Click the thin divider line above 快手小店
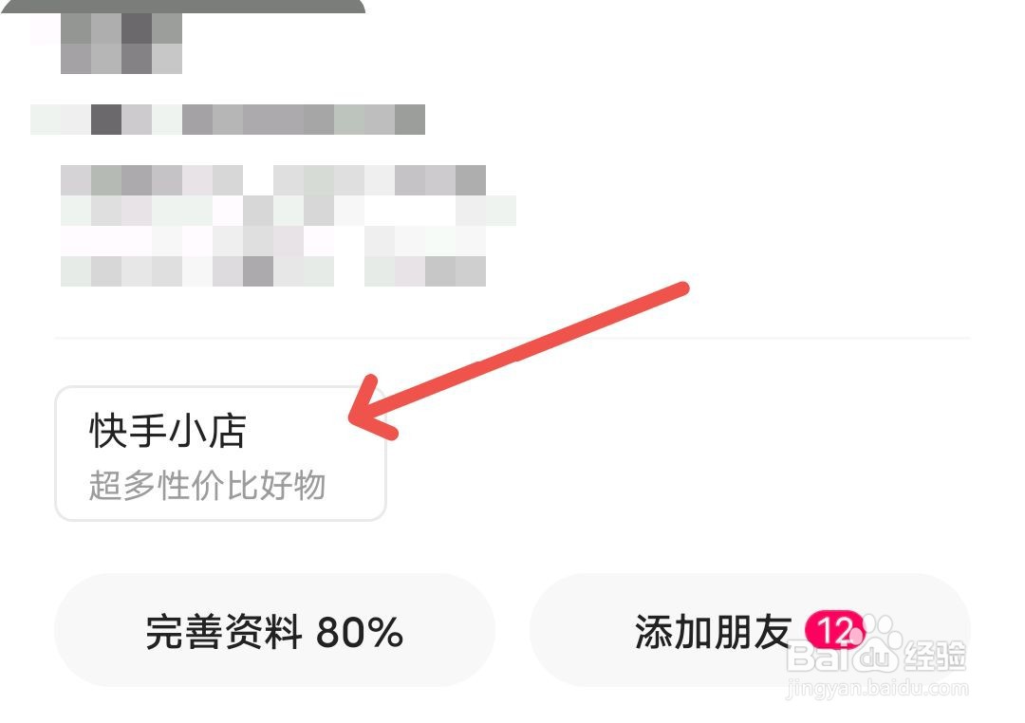 tap(512, 338)
